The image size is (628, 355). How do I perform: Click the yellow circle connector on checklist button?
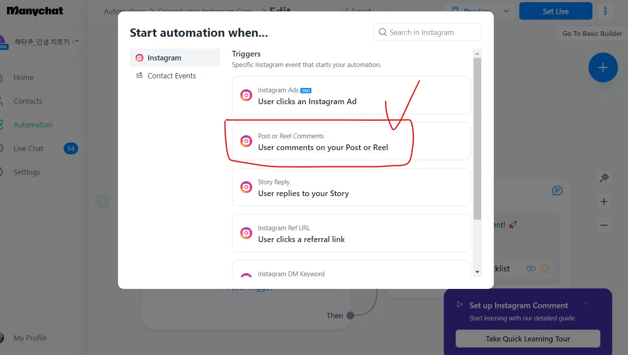[545, 268]
